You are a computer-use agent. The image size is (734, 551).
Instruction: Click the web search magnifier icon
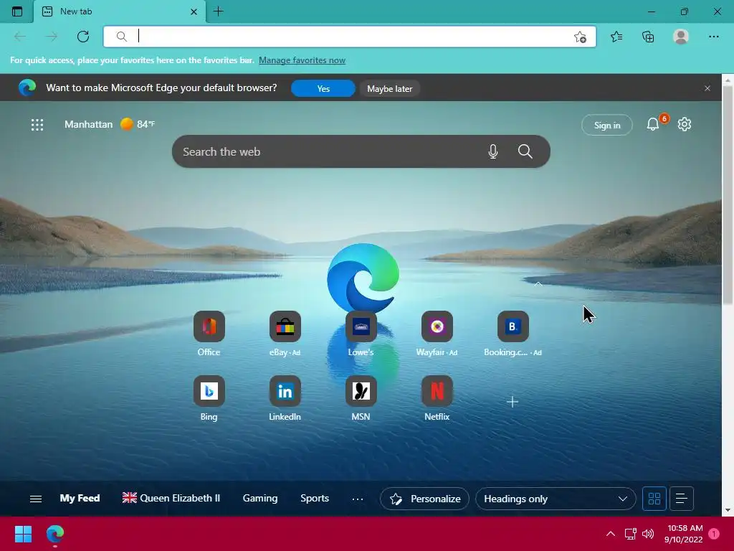[525, 151]
